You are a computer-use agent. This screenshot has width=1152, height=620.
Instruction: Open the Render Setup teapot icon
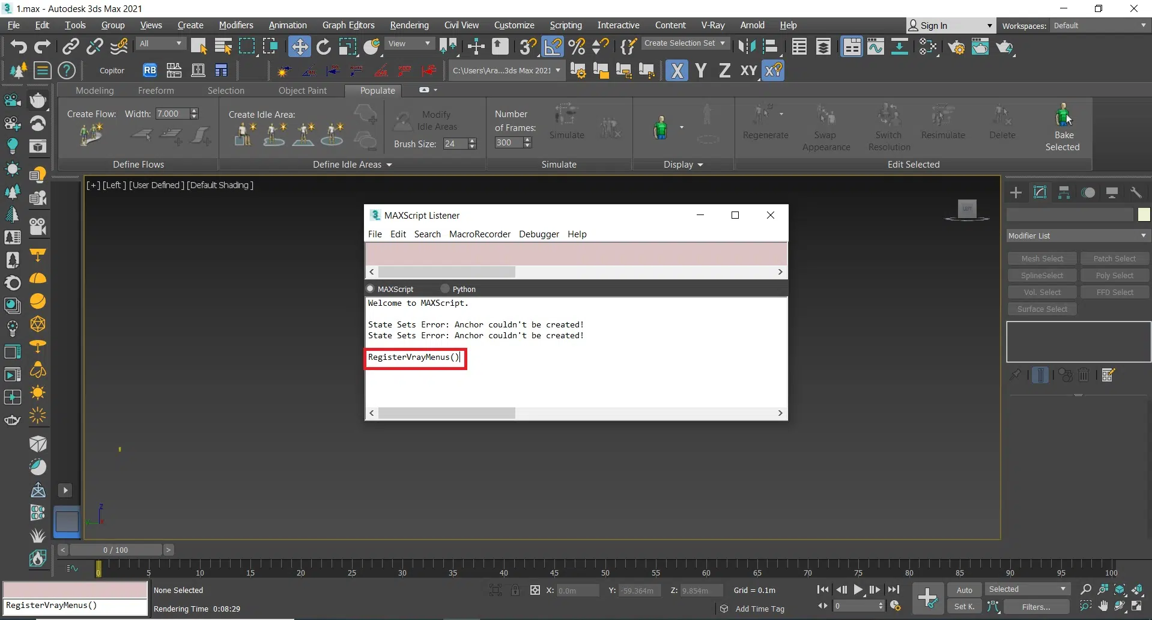(957, 46)
